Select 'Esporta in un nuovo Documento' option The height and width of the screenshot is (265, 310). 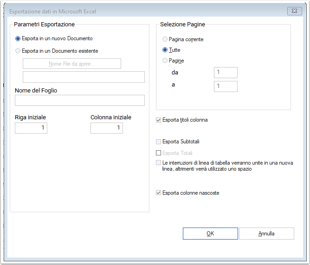pyautogui.click(x=18, y=39)
